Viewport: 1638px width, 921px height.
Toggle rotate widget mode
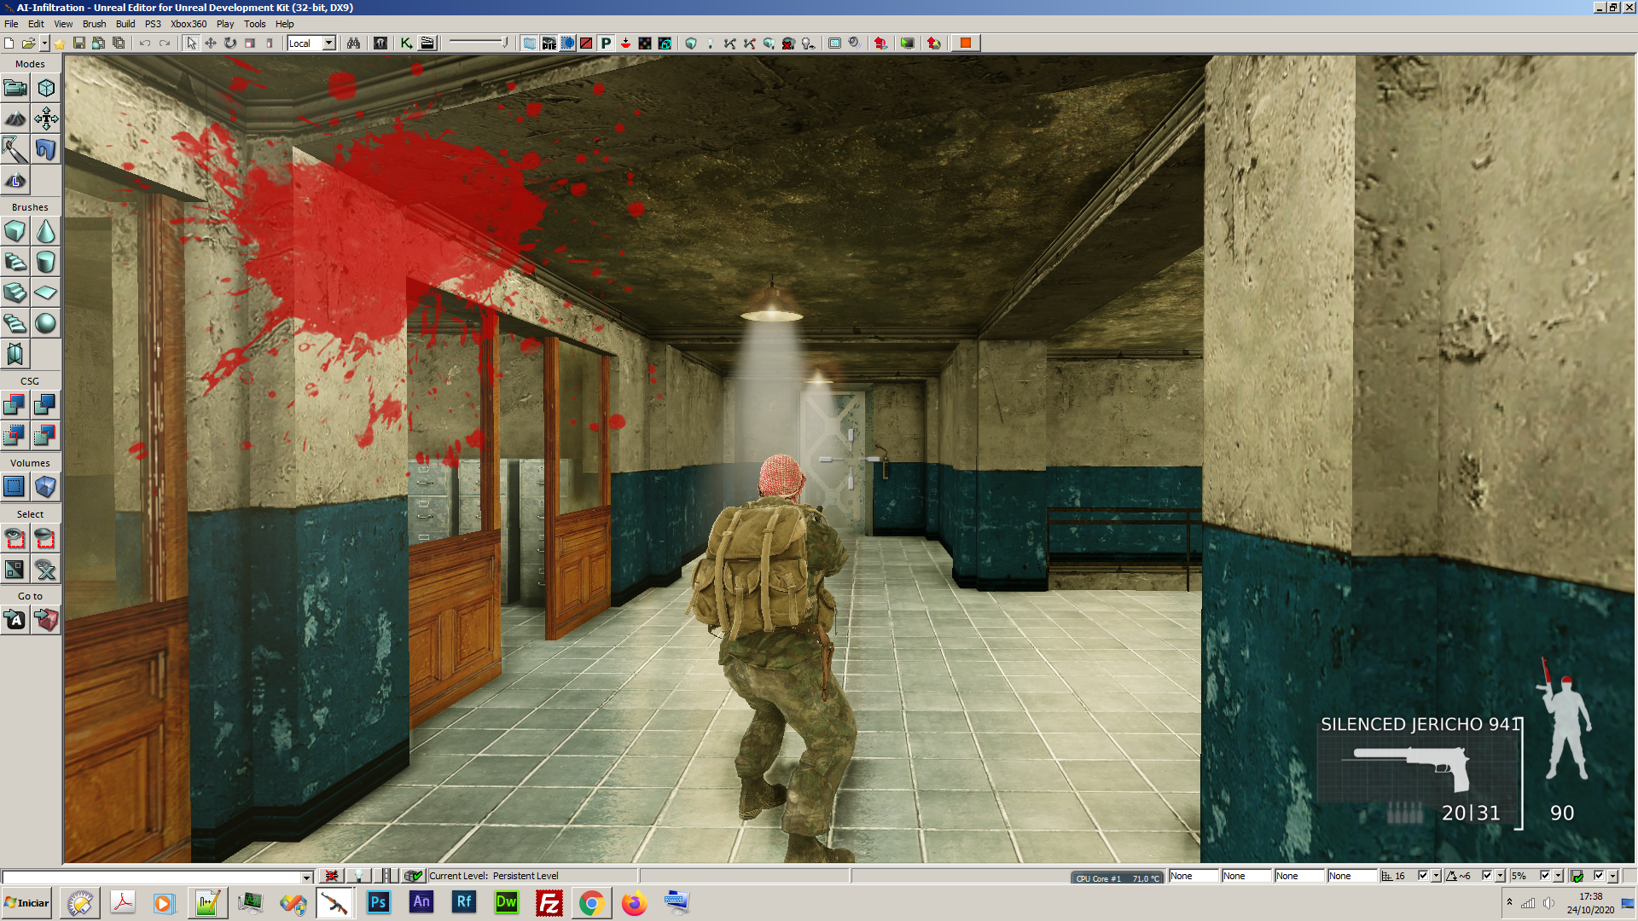(x=230, y=43)
